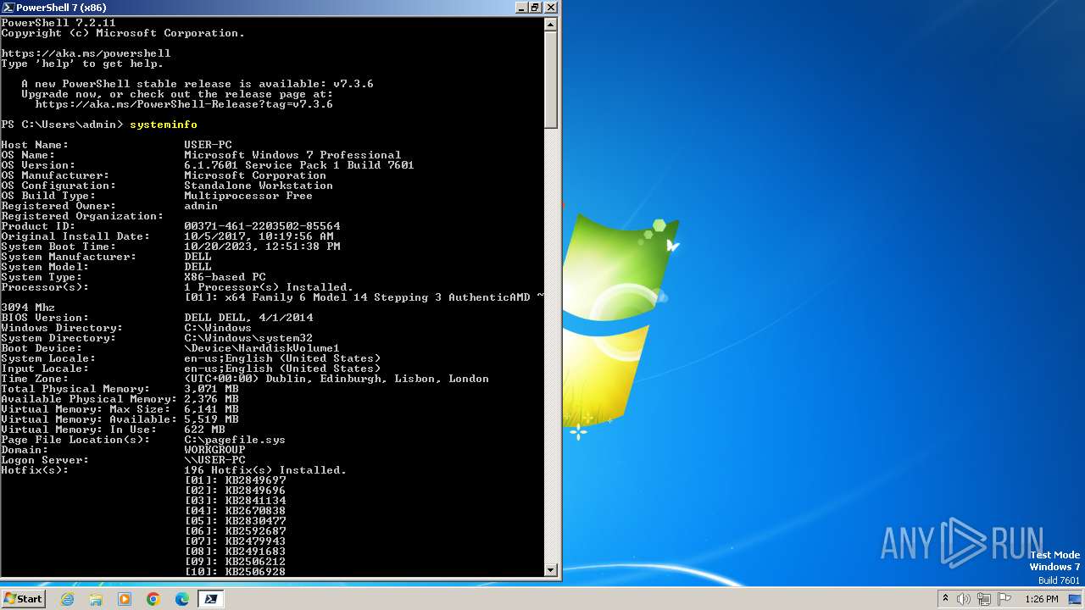The width and height of the screenshot is (1085, 610).
Task: Click the https://aka.ms/powershell URL text
Action: tap(86, 53)
